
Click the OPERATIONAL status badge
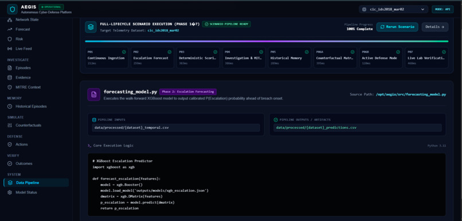coord(51,7)
